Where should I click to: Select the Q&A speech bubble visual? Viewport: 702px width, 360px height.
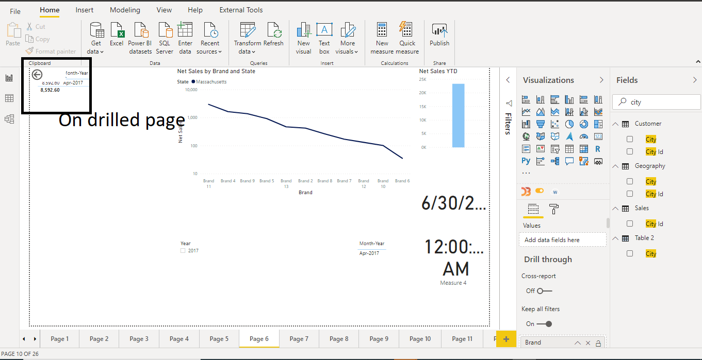569,161
